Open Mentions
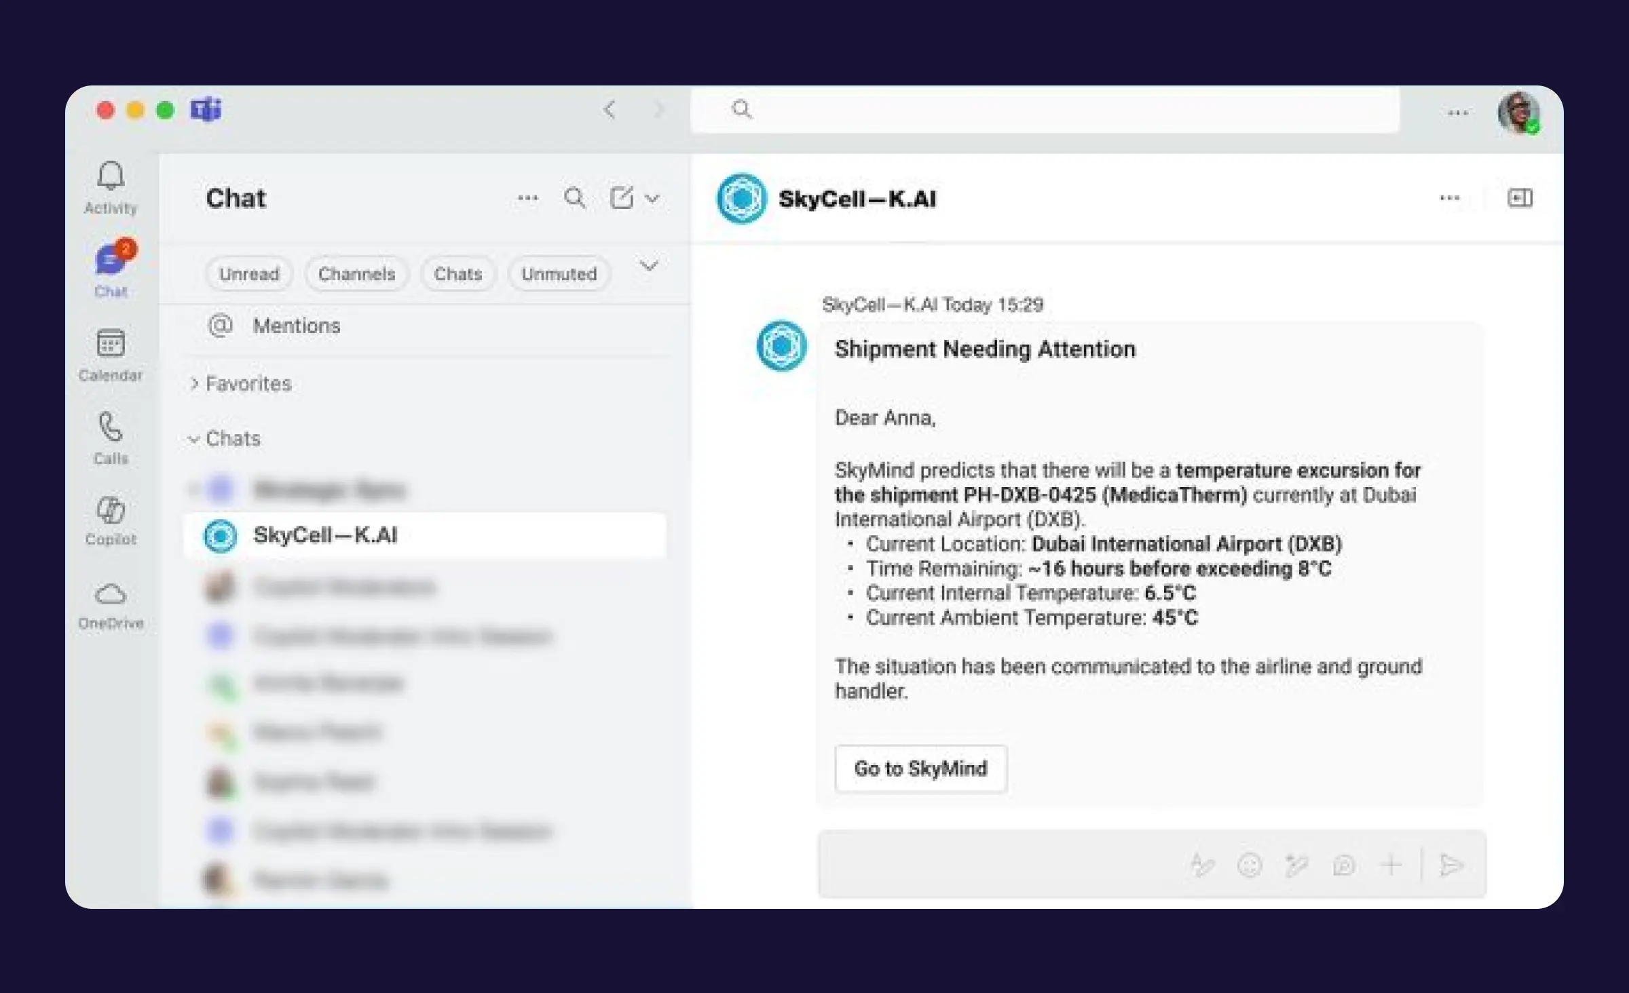This screenshot has height=993, width=1629. coord(274,326)
